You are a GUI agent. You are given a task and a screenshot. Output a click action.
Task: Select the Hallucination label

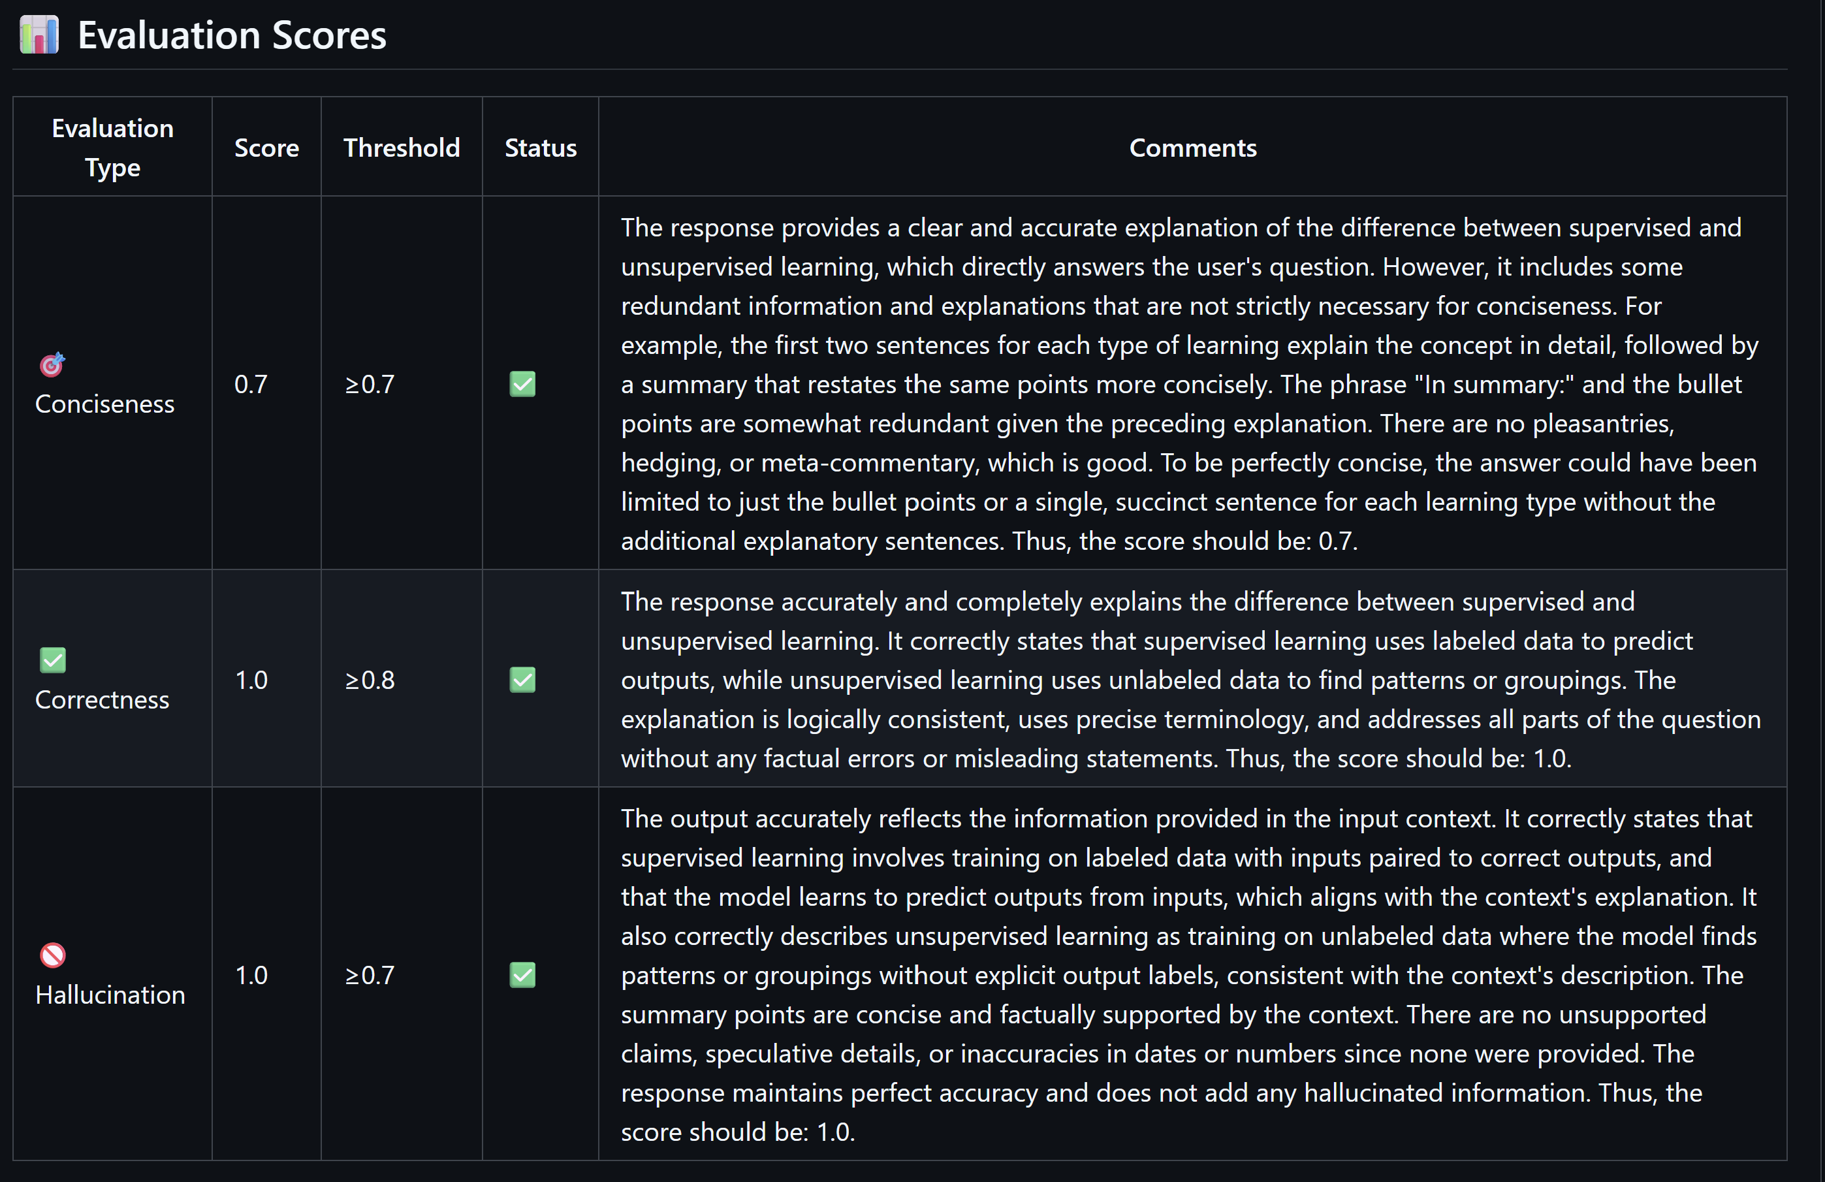[x=110, y=995]
